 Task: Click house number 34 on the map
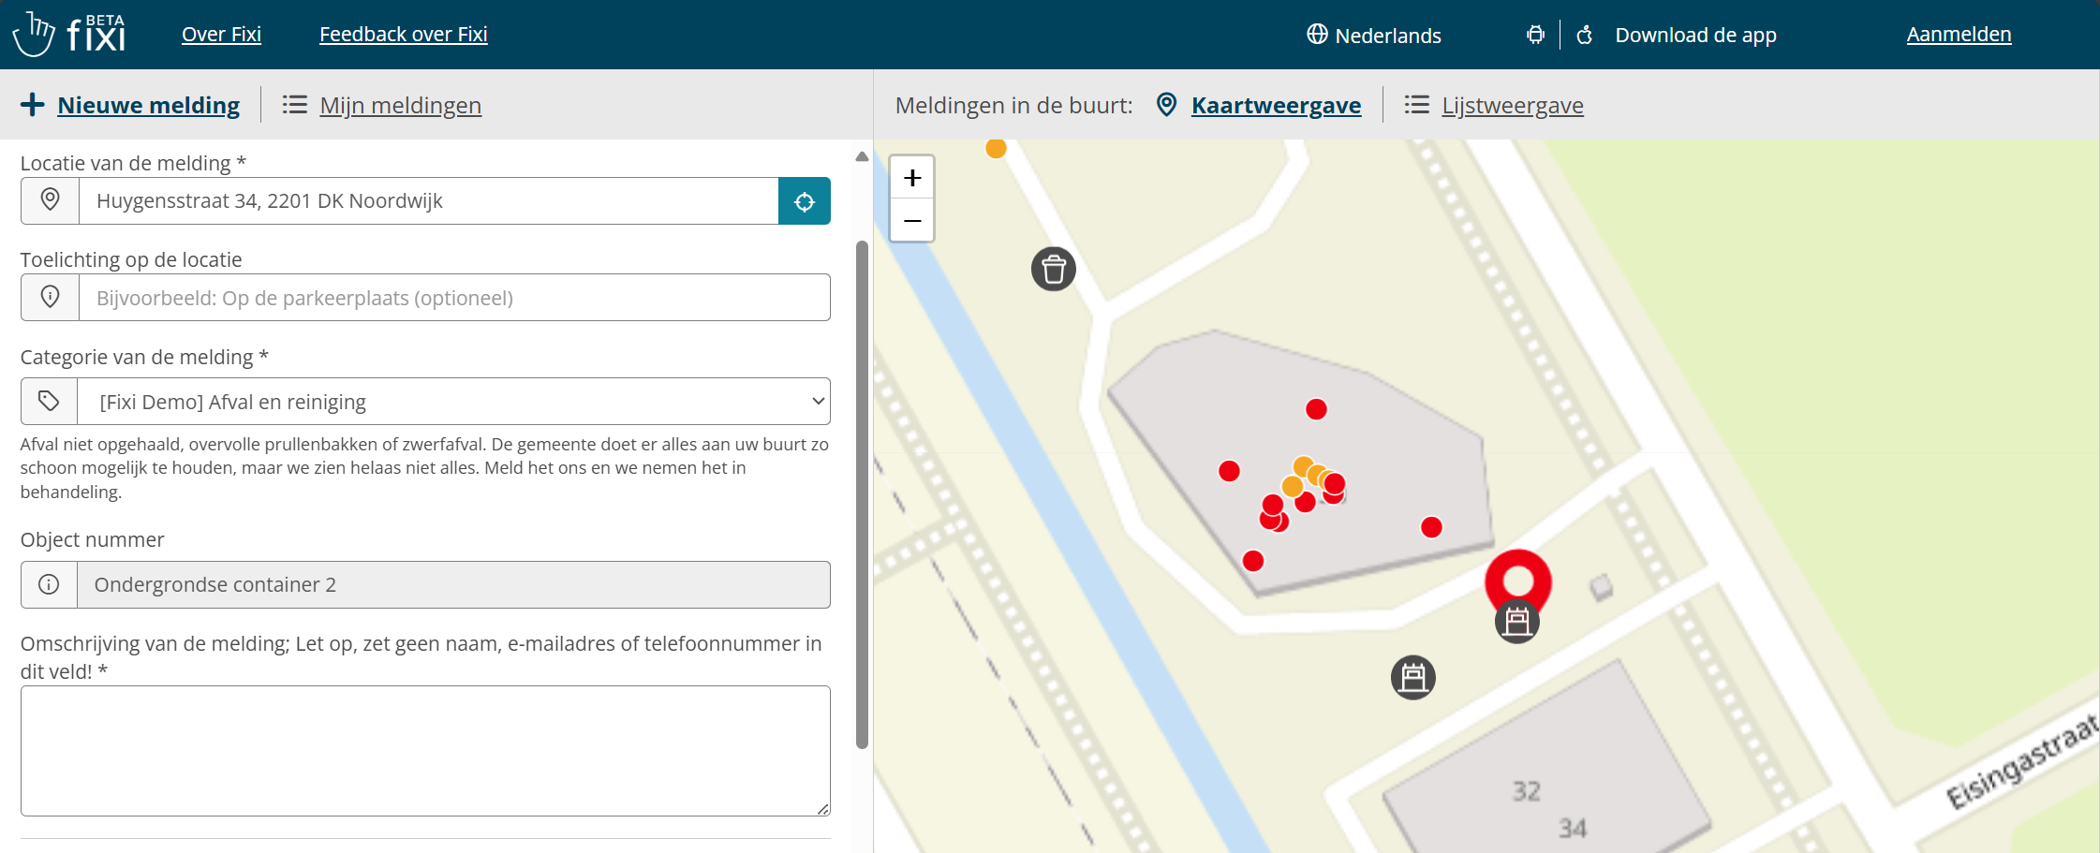[x=1573, y=829]
